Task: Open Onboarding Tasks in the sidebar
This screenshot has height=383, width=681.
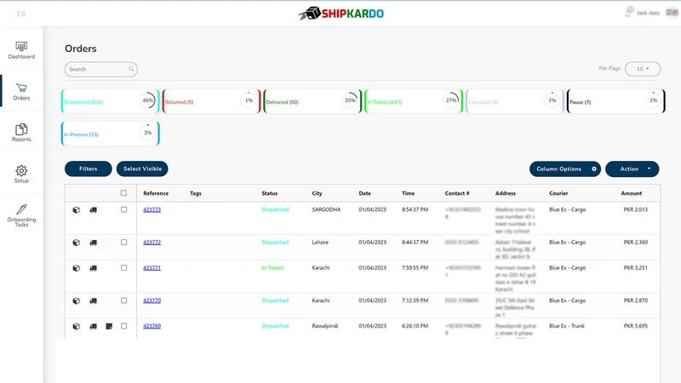Action: 21,215
